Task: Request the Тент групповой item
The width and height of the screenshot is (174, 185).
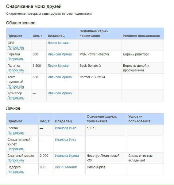Action: point(16,86)
